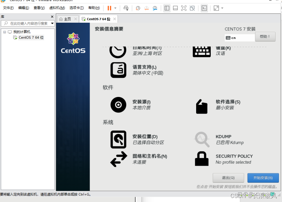Open the console view icon
This screenshot has height=202, width=282.
[204, 8]
